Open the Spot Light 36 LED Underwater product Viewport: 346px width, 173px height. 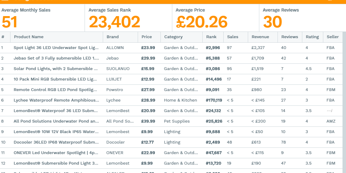(56, 48)
